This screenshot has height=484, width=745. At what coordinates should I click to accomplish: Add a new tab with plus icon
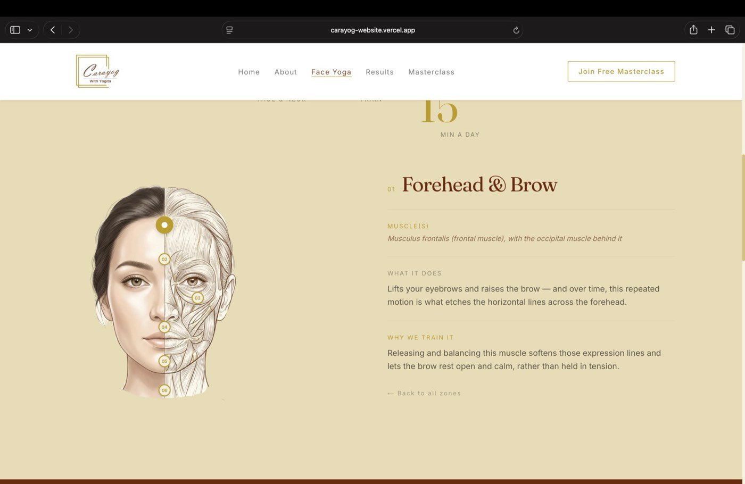tap(711, 30)
